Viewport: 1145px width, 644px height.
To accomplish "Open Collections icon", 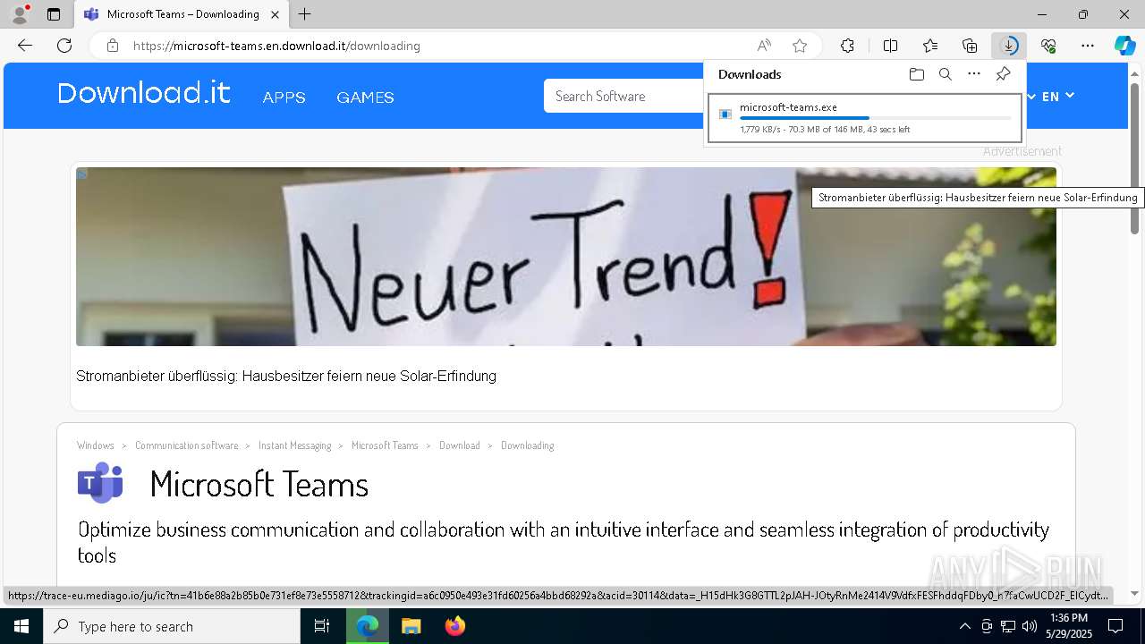I will click(970, 46).
